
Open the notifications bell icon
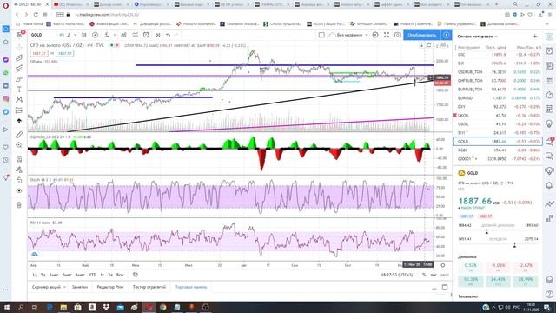point(549,185)
